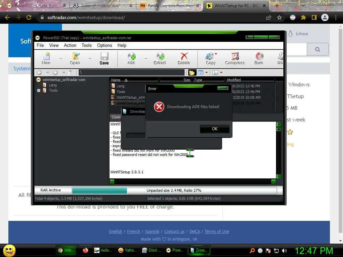Open a new Chrome tab
The height and width of the screenshot is (257, 343).
(x=277, y=6)
